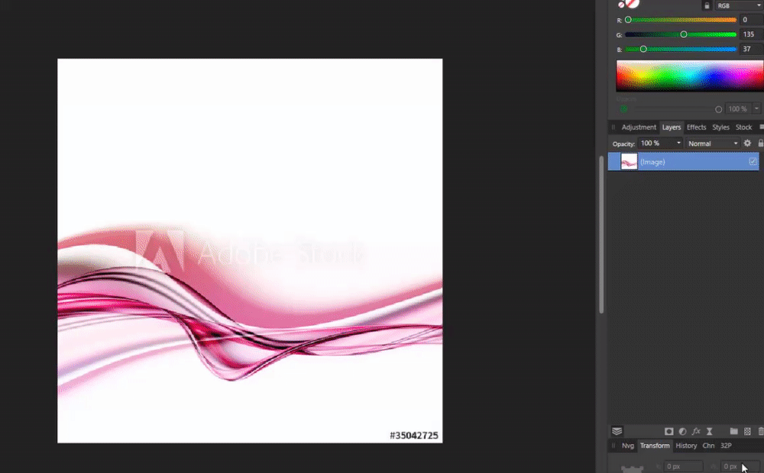The image size is (764, 473).
Task: Open layer effects with the fx icon
Action: coord(696,431)
